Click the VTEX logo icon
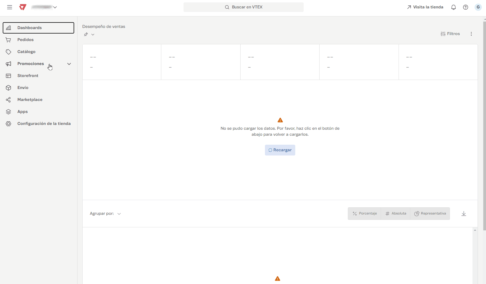 tap(23, 7)
